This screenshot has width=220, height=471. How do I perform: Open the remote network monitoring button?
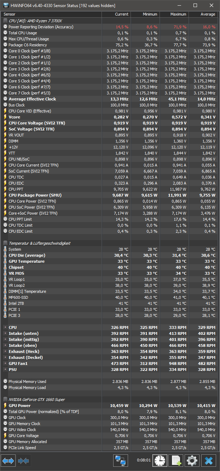point(121,460)
